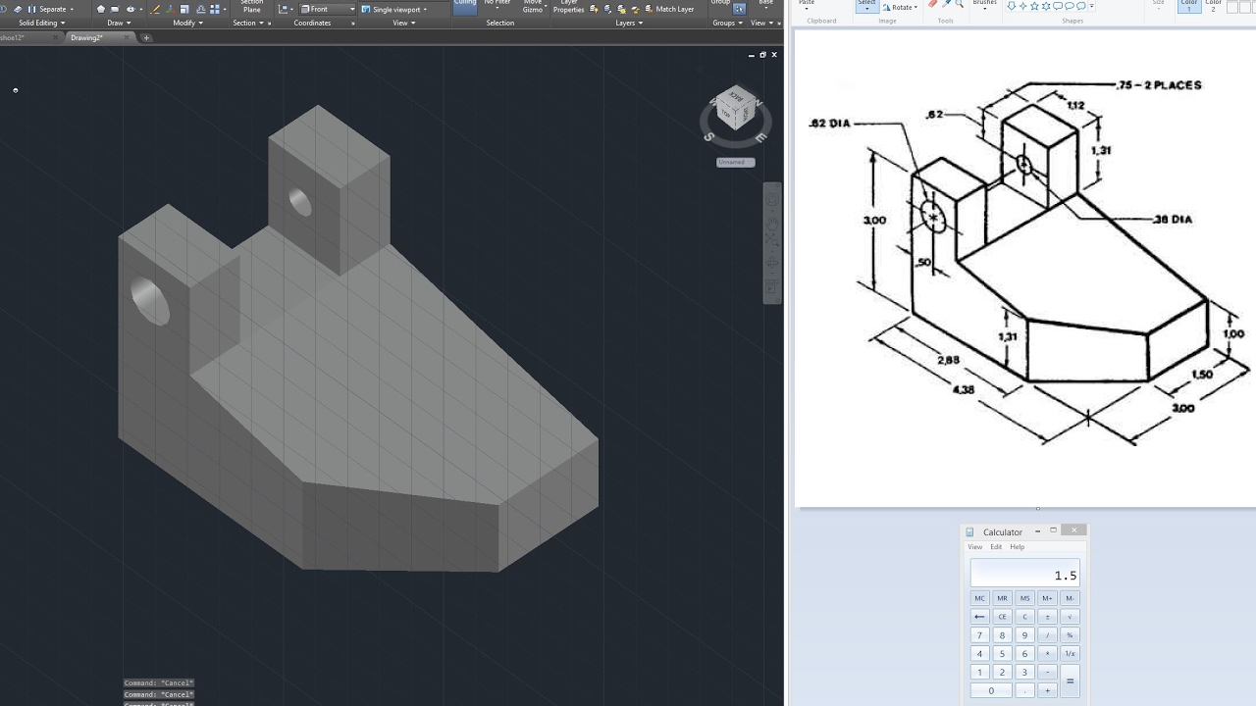Choose the oval callout shape in Paint
Image resolution: width=1256 pixels, height=706 pixels.
point(1070,5)
